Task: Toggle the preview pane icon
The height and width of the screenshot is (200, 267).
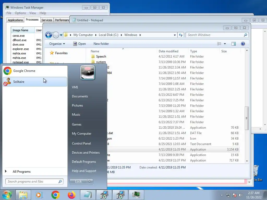Action: 234,44
